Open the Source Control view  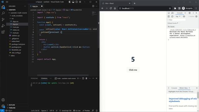point(3,19)
